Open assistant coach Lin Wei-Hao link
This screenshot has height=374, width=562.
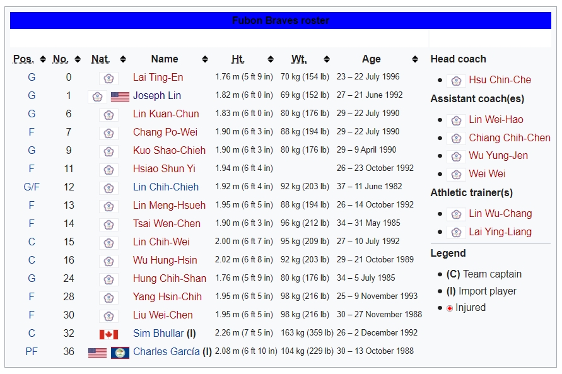coord(496,120)
